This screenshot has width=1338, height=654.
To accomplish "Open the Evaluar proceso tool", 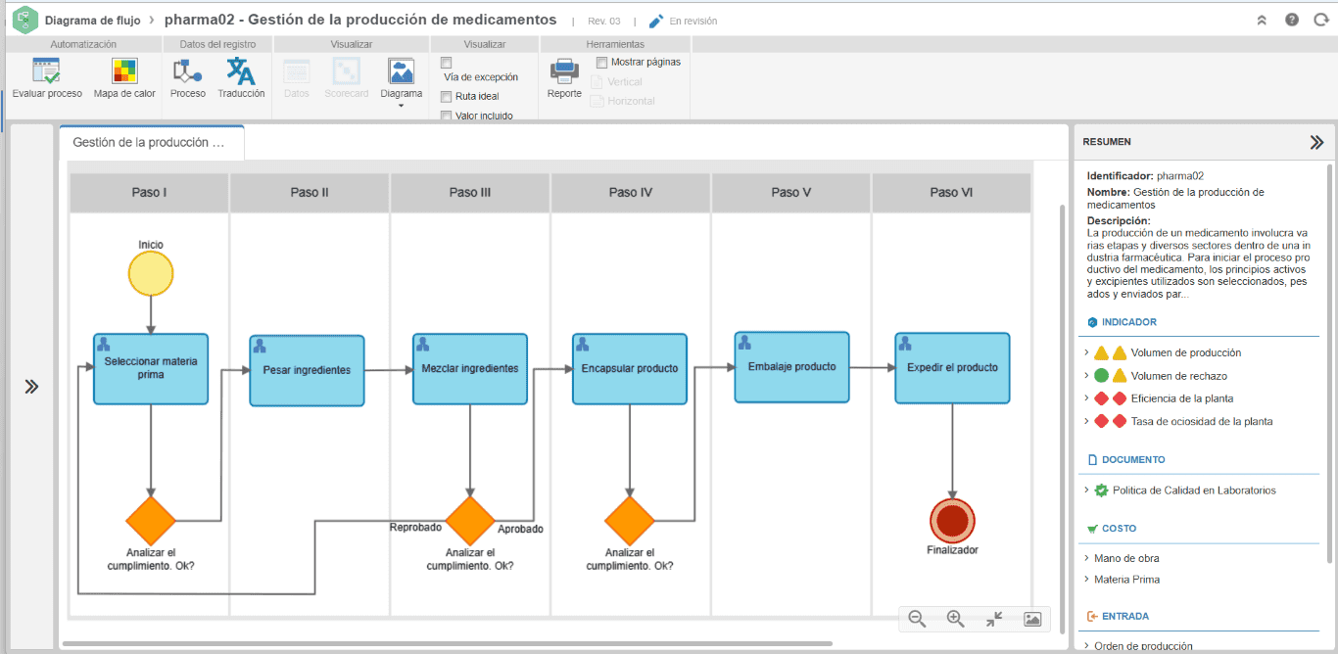I will [x=47, y=78].
